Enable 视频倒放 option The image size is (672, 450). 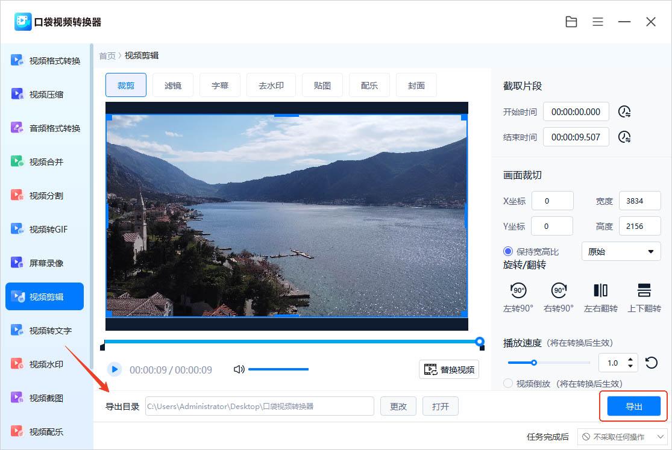click(508, 383)
